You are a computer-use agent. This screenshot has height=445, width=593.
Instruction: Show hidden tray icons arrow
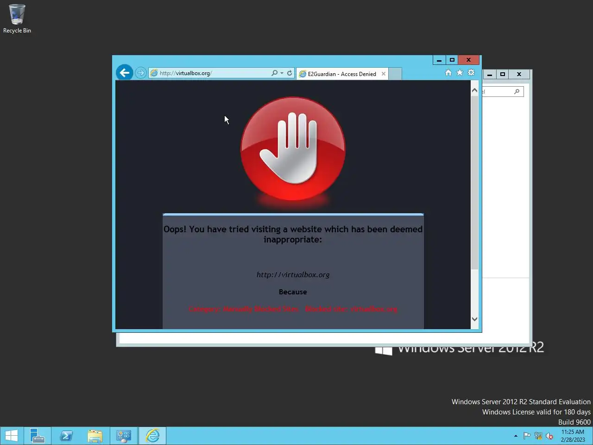pyautogui.click(x=516, y=436)
